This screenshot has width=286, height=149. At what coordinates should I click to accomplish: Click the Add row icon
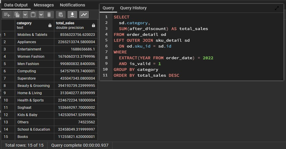7,15
